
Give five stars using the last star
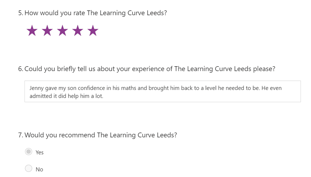pos(93,31)
